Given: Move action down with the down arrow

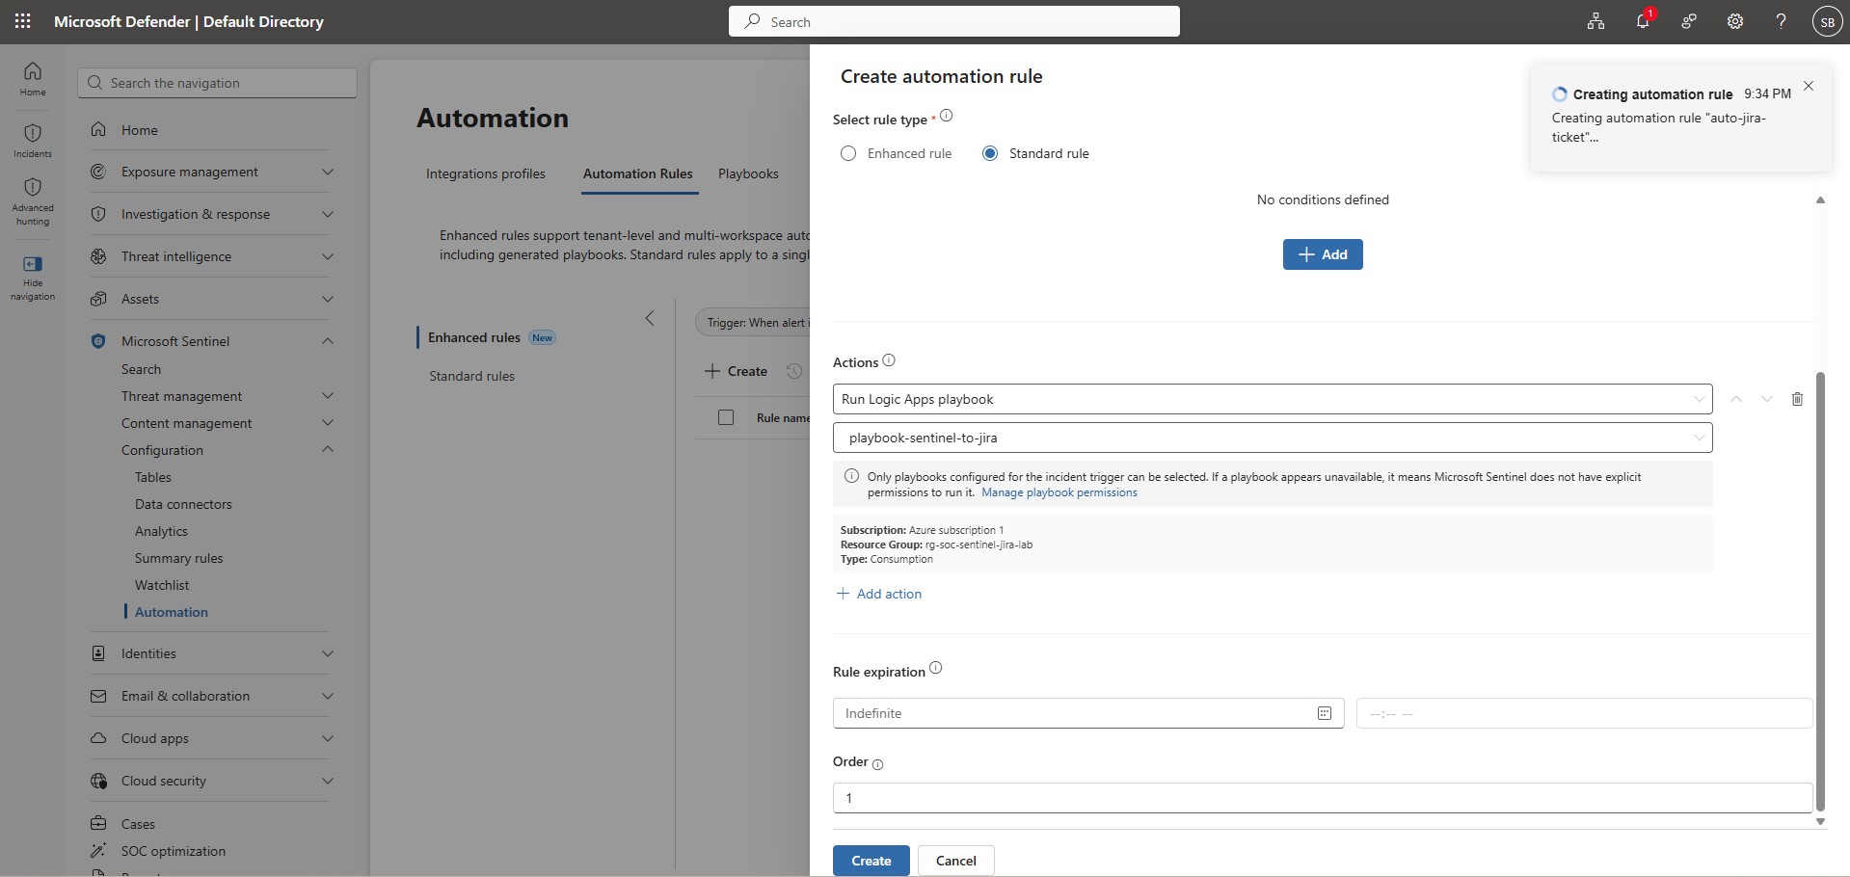Looking at the screenshot, I should (x=1767, y=399).
